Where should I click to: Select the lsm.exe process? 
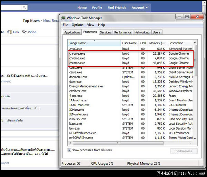[130, 128]
